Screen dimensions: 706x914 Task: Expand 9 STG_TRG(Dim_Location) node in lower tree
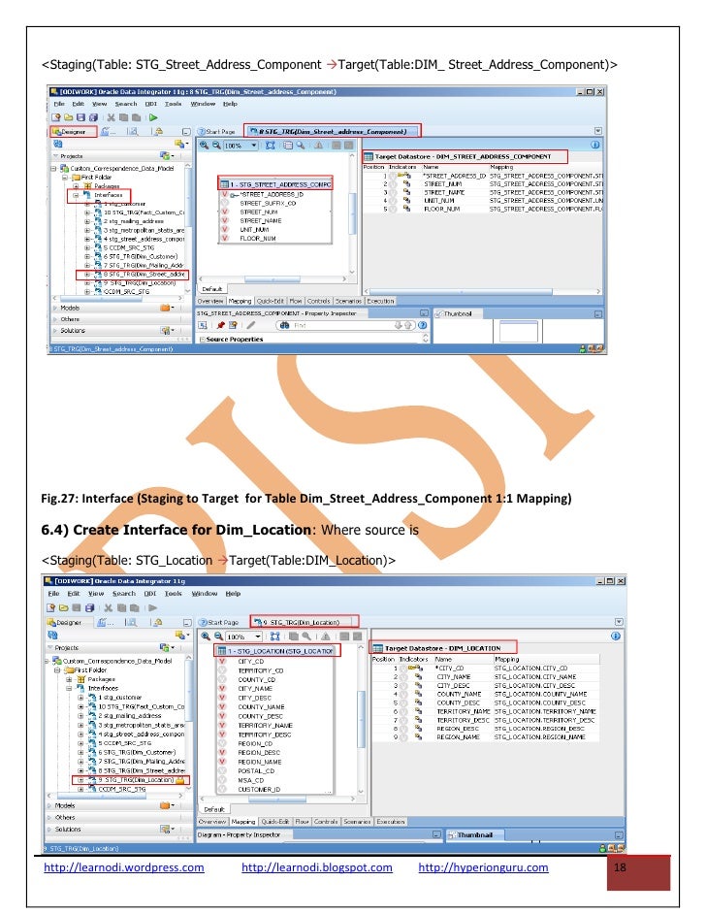click(80, 780)
